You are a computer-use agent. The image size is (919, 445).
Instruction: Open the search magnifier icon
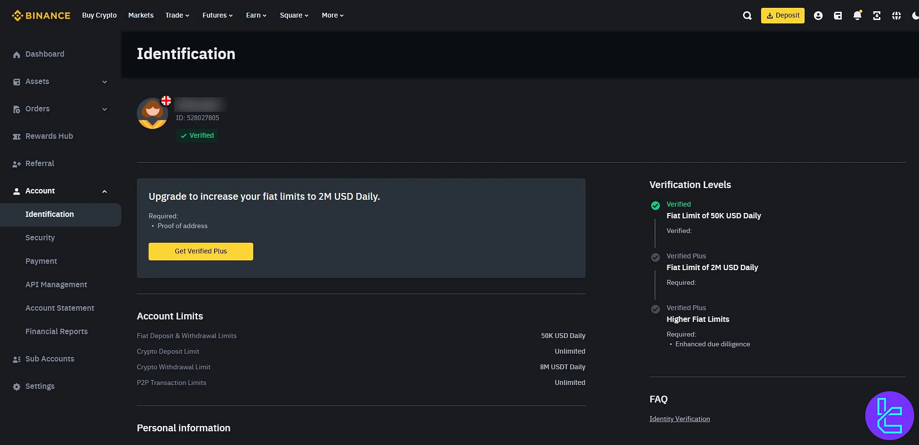point(747,16)
